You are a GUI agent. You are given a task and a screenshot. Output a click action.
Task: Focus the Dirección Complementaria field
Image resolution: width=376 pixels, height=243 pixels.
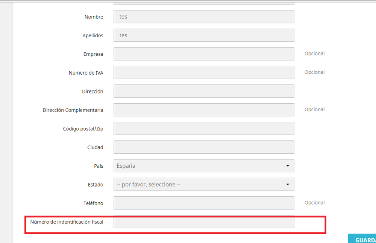(204, 110)
